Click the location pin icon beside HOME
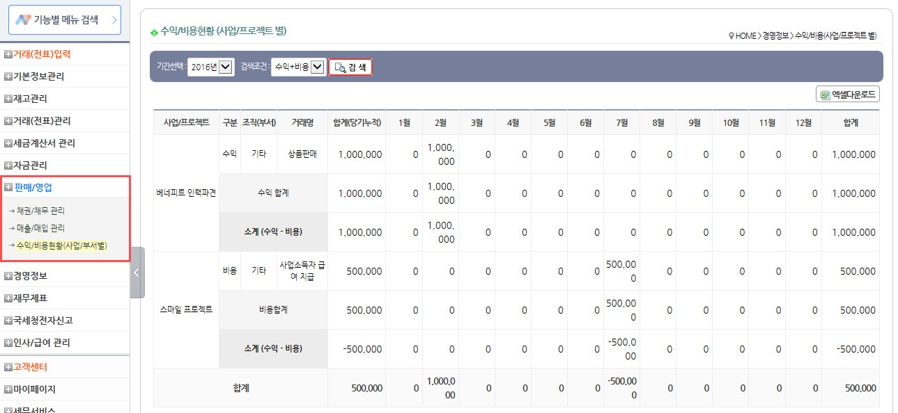This screenshot has height=413, width=898. coord(731,35)
